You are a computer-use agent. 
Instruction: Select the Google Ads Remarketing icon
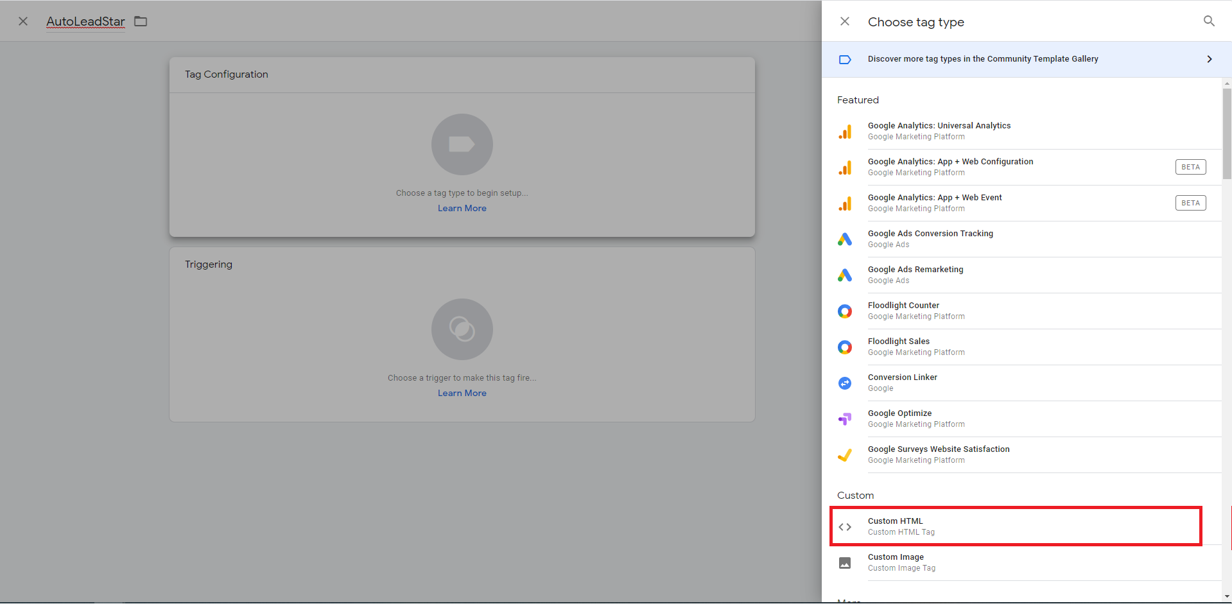pos(845,275)
